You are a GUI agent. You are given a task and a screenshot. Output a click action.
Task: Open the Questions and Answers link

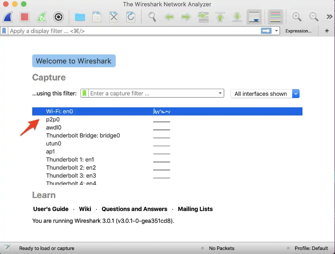[134, 209]
